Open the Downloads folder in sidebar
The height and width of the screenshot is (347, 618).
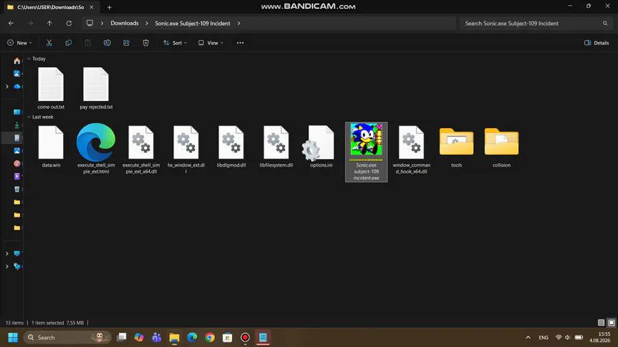tap(16, 125)
